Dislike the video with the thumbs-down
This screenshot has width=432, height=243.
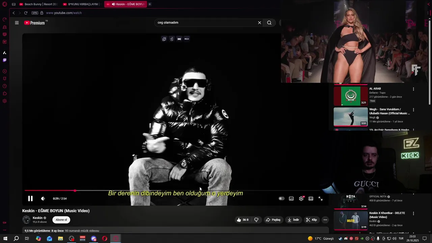(x=256, y=220)
